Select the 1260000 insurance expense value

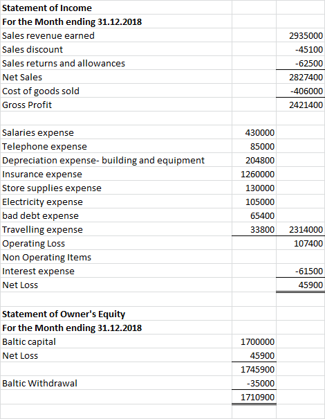(254, 174)
